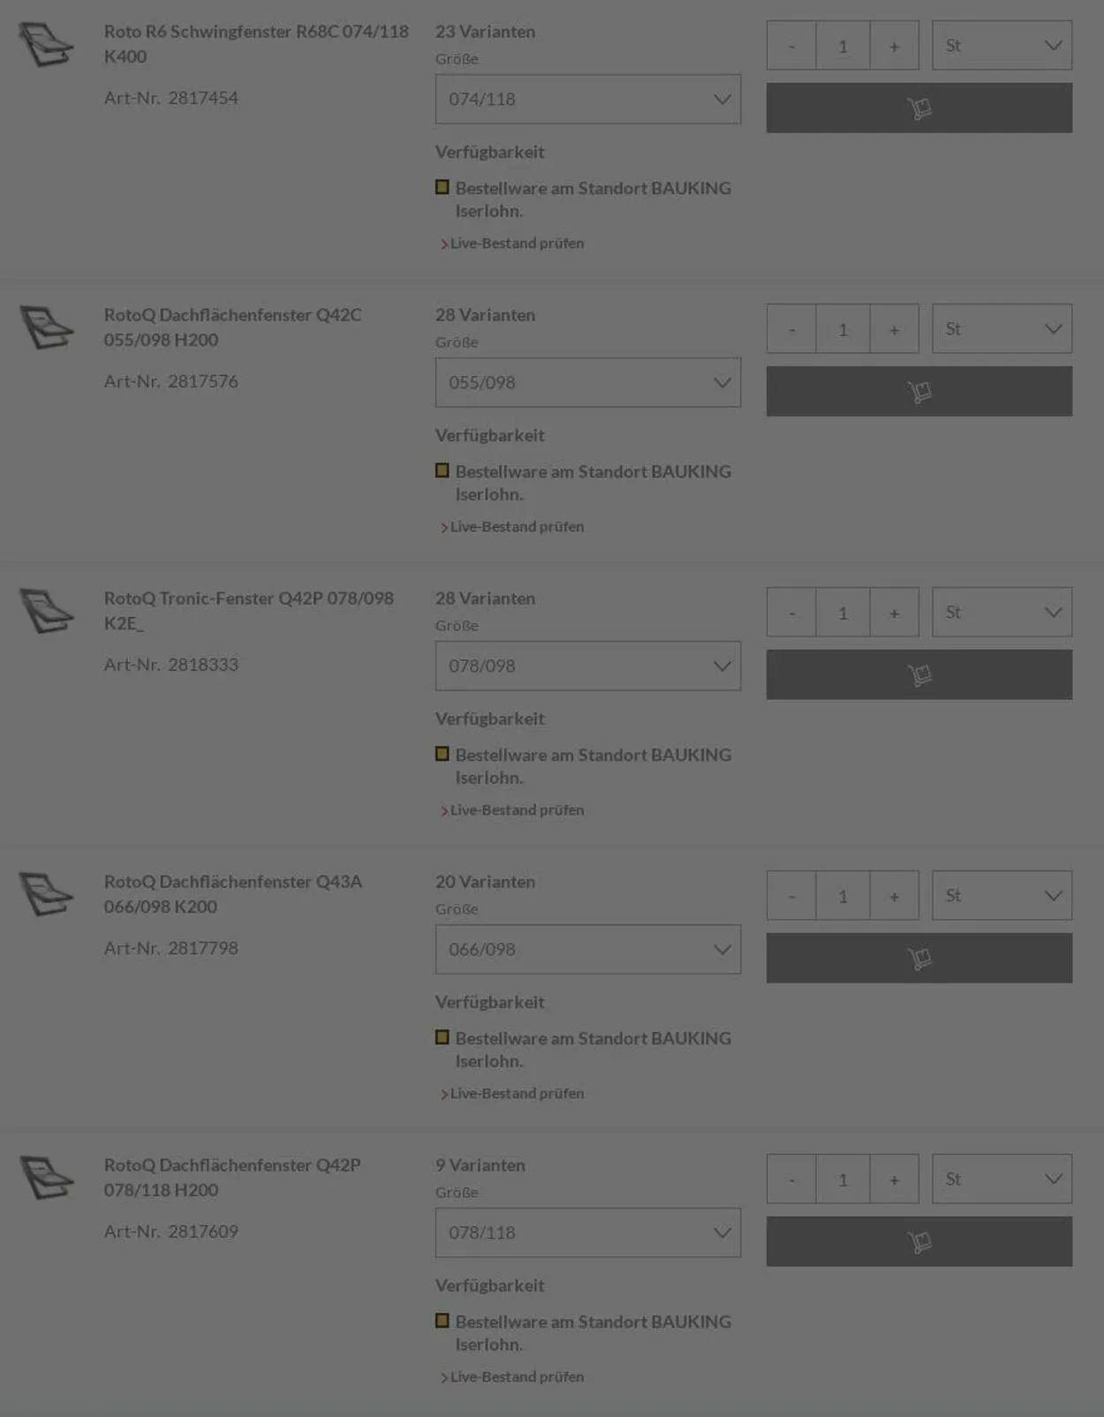The height and width of the screenshot is (1417, 1104).
Task: Decrease quantity for RotoQ Q42C 055/098
Action: tap(791, 329)
